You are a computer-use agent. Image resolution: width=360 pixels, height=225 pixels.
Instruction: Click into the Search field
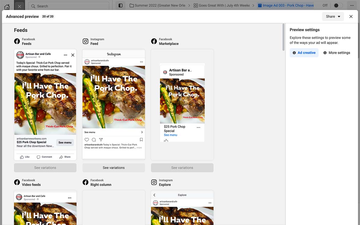tap(69, 6)
